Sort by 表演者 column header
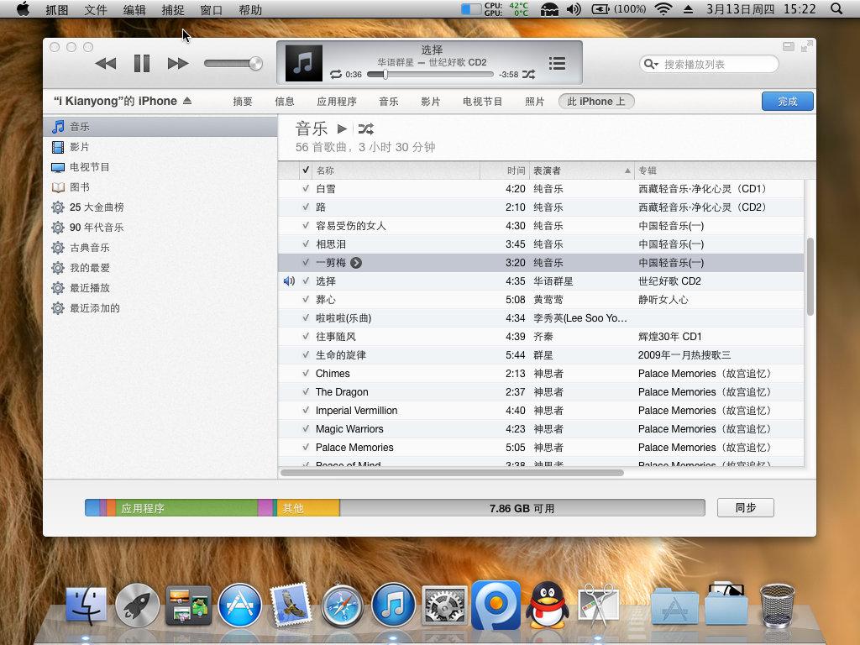The image size is (860, 645). pos(579,170)
